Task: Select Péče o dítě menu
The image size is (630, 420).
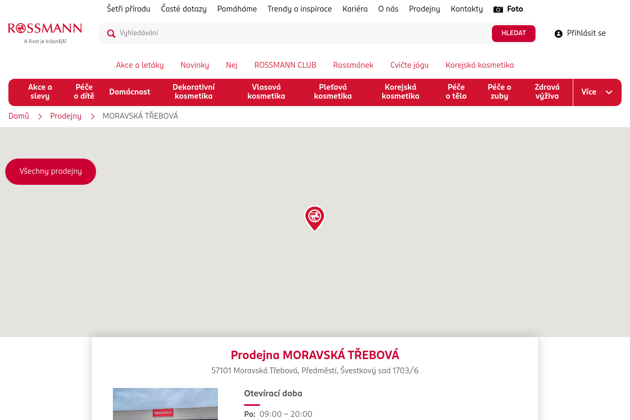Action: click(84, 92)
